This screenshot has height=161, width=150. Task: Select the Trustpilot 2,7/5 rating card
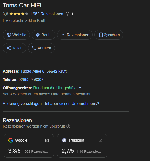tap(82, 146)
